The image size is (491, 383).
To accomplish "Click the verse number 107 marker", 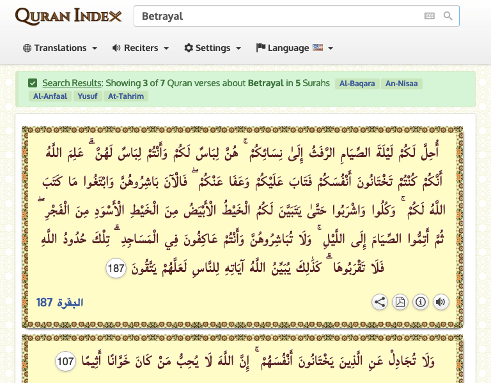I will click(x=65, y=361).
